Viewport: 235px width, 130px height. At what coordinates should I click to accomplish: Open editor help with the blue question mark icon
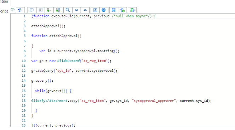click(104, 10)
